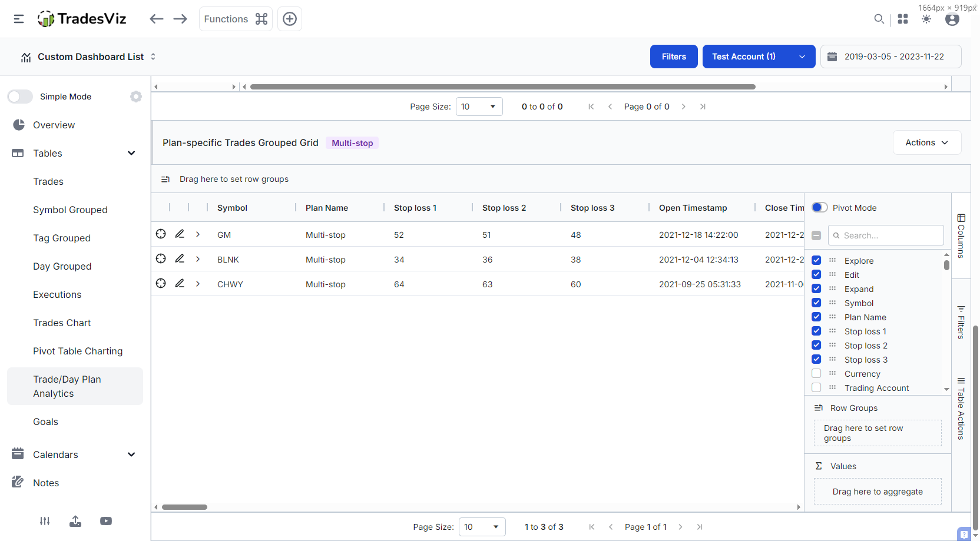Uncheck the Edit column checkbox
The height and width of the screenshot is (541, 980).
[x=816, y=274]
